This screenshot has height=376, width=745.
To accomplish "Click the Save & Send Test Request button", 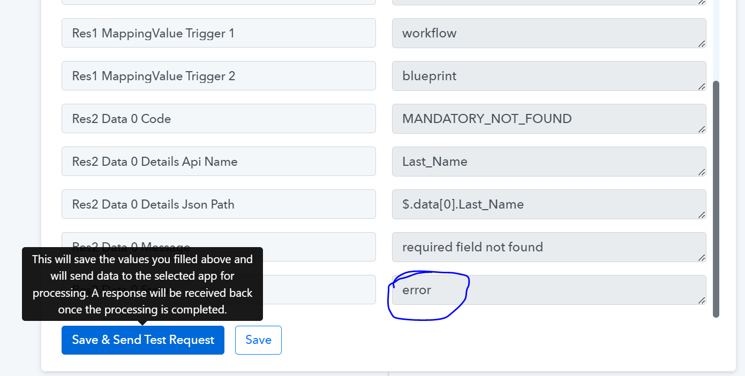I will (143, 340).
